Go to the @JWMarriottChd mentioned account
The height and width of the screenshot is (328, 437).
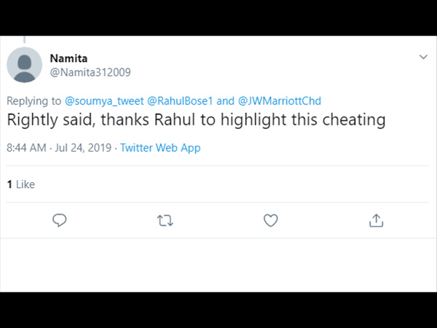pyautogui.click(x=280, y=101)
